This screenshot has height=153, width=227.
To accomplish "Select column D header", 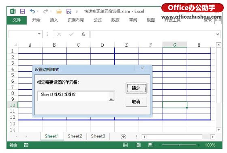I will [x=103, y=45].
